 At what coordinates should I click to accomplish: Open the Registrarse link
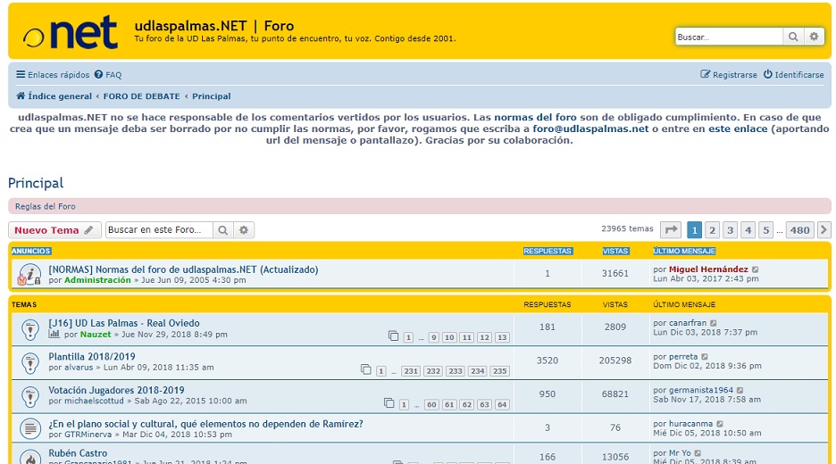[x=729, y=75]
